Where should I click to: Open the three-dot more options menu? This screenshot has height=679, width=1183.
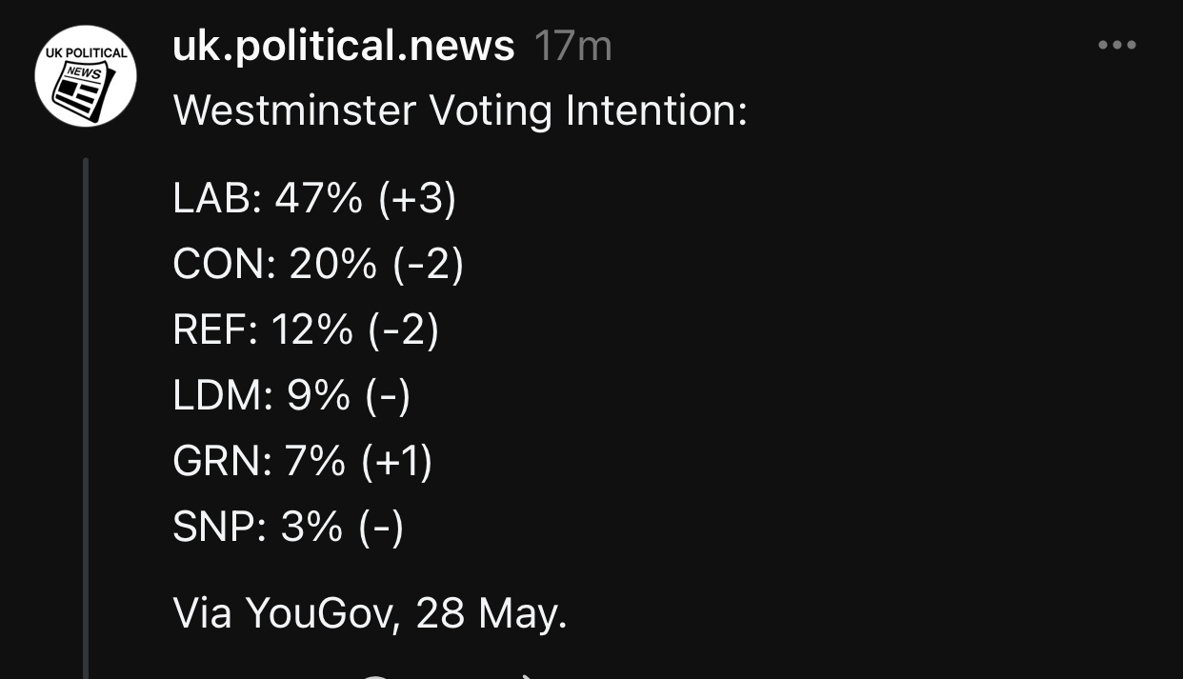1116,45
